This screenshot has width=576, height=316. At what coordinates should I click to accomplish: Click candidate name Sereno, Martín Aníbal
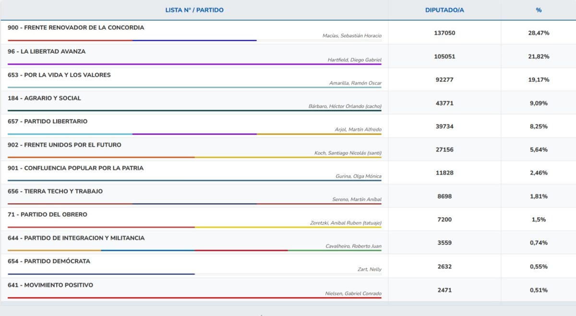357,199
